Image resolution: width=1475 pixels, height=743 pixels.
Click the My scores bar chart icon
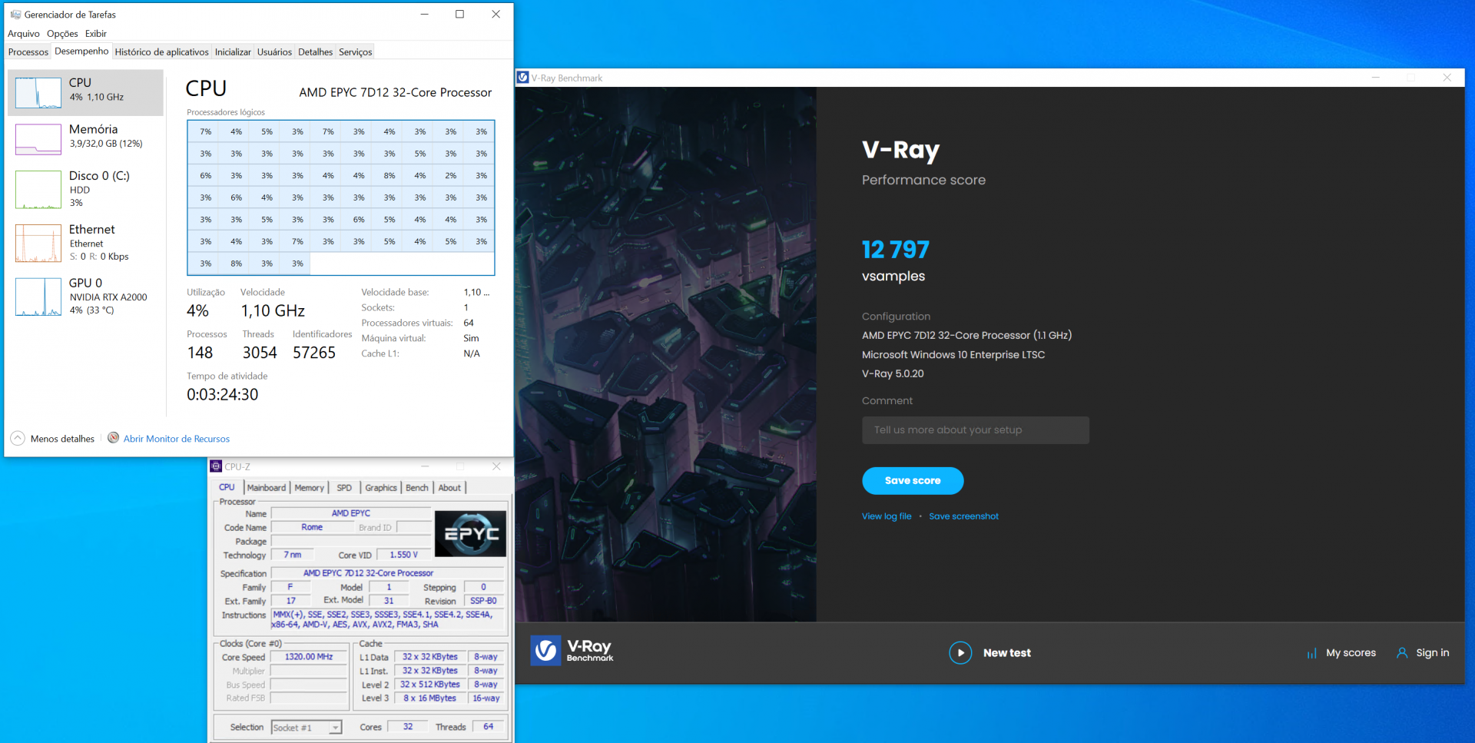[x=1311, y=654]
